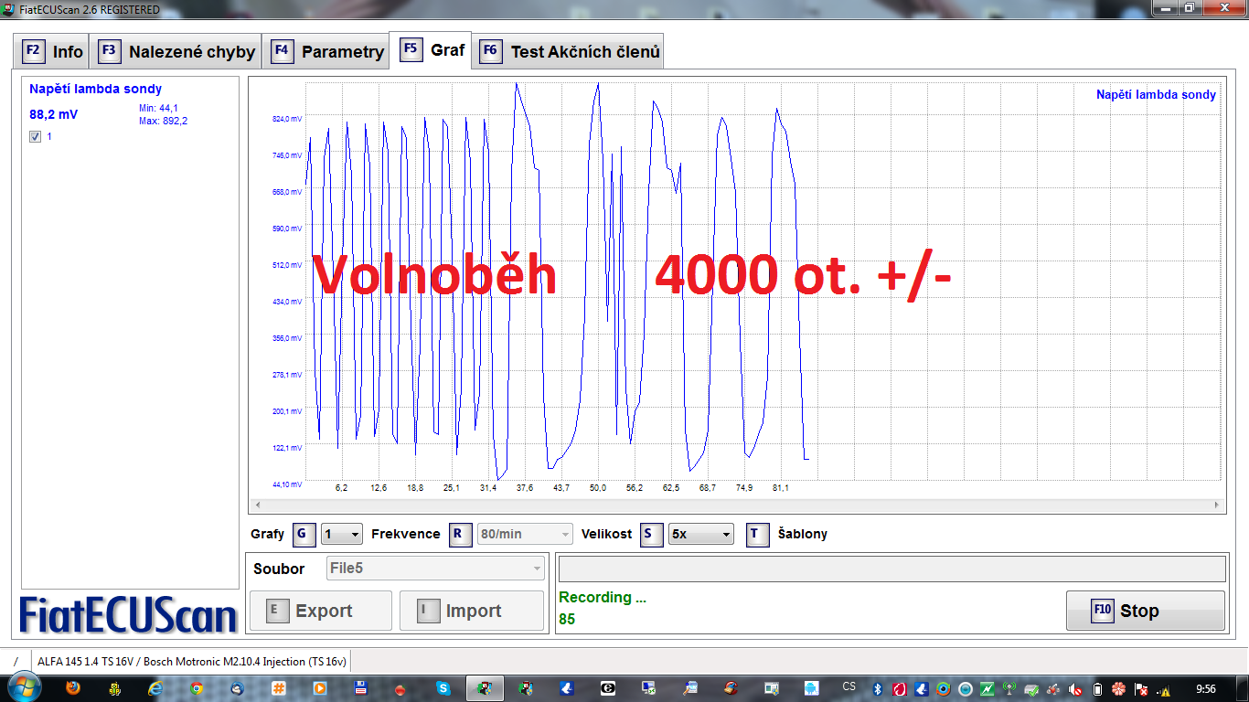1249x702 pixels.
Task: Stop the recording with the Stop button
Action: (x=1145, y=611)
